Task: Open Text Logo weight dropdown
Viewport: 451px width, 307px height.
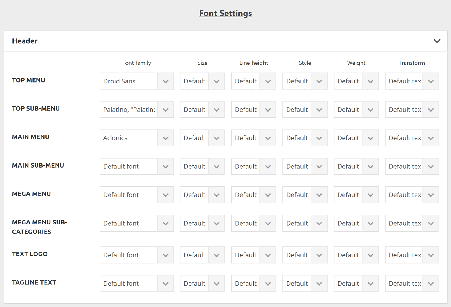Action: [x=356, y=255]
